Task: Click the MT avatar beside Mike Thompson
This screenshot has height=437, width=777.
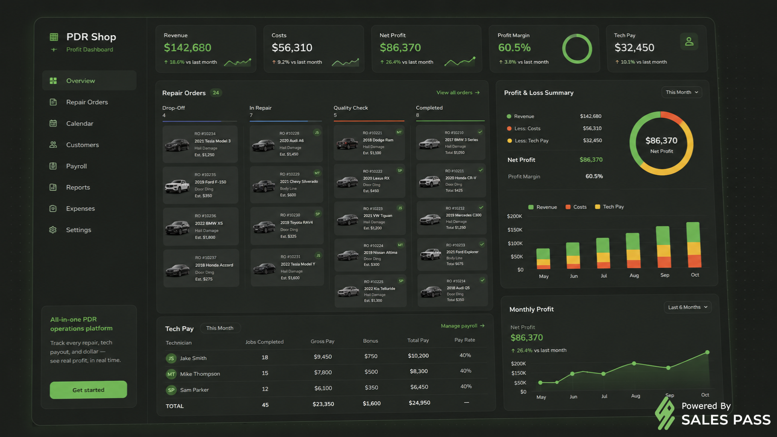Action: [x=171, y=374]
